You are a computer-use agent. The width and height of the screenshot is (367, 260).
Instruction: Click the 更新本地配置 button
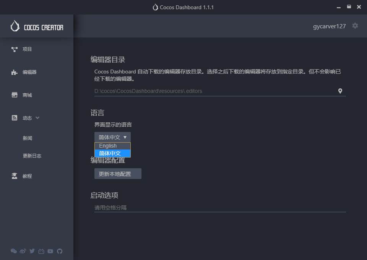coord(118,174)
